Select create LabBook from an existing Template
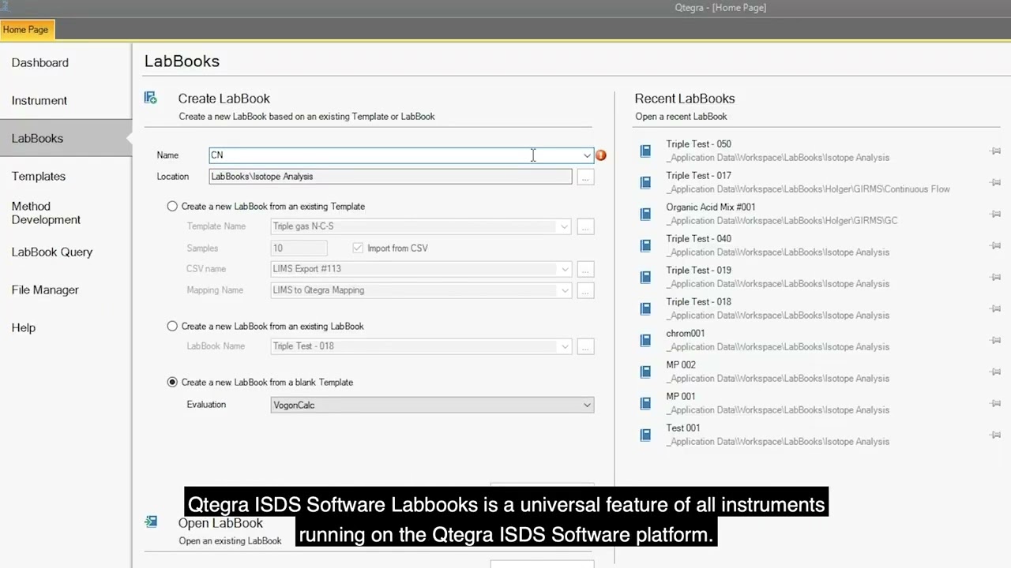This screenshot has width=1011, height=568. point(172,206)
